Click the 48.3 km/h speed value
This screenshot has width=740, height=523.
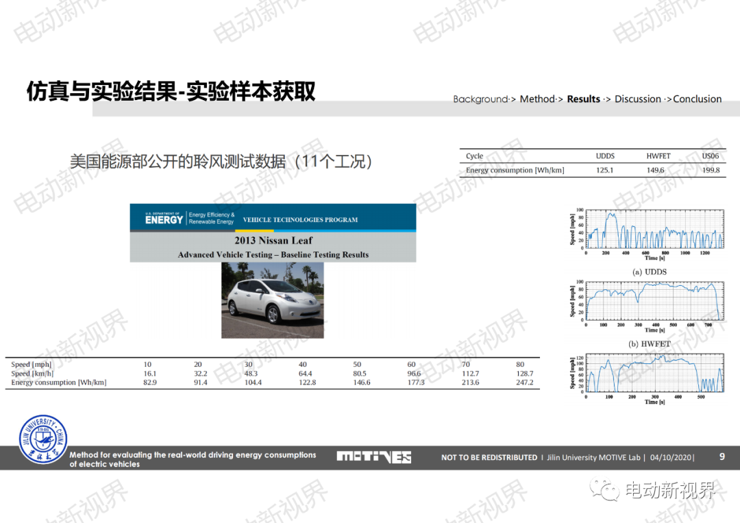pyautogui.click(x=251, y=374)
